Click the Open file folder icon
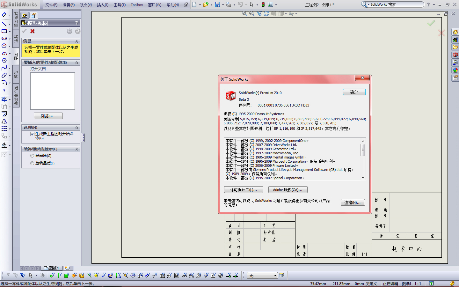Image resolution: width=459 pixels, height=287 pixels. [206, 4]
